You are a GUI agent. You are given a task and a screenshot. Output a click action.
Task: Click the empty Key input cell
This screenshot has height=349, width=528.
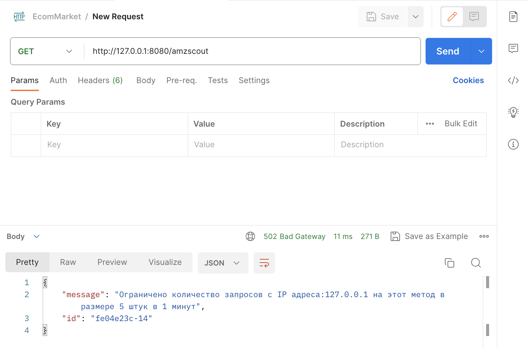click(114, 145)
